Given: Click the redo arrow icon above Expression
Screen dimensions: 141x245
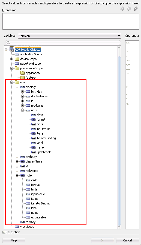Looking at the screenshot, I should (129, 8).
